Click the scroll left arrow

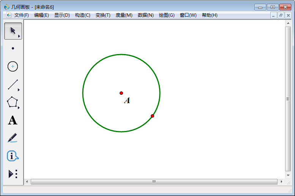point(27,182)
